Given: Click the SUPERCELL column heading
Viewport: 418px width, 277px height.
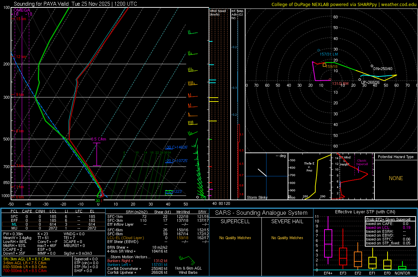Looking at the screenshot, I should tap(235, 221).
